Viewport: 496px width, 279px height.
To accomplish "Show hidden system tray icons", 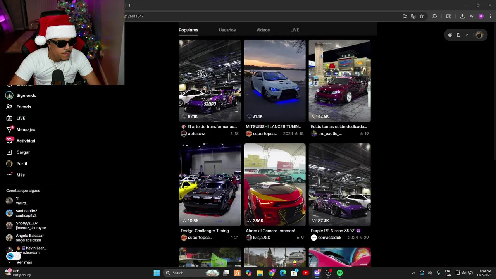I will pyautogui.click(x=413, y=273).
